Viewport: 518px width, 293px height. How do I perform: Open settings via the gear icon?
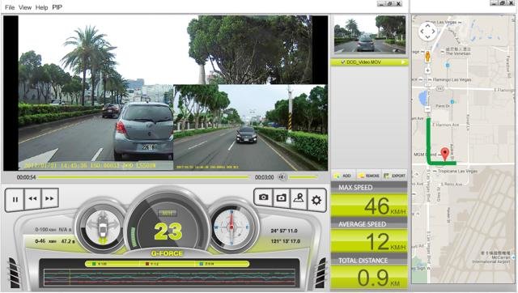(x=316, y=200)
